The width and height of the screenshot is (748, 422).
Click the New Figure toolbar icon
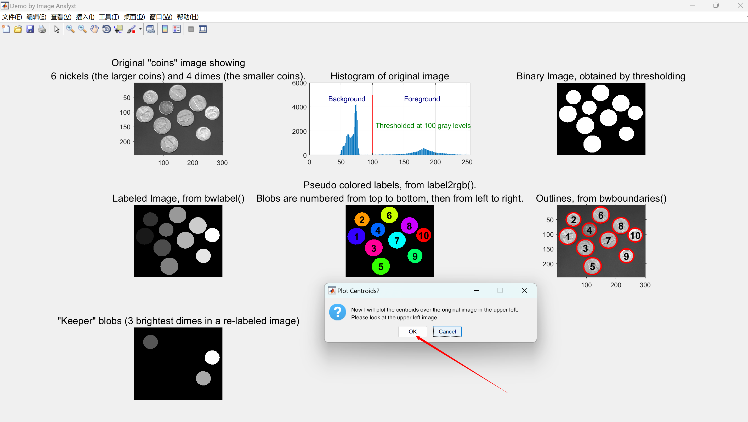(6, 29)
